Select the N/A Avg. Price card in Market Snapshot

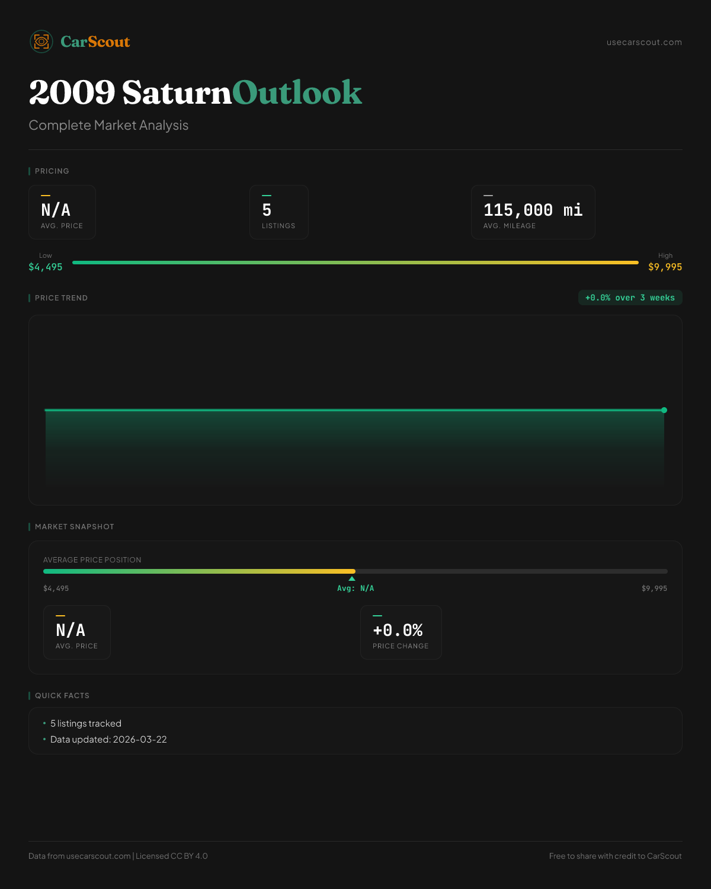click(x=77, y=632)
